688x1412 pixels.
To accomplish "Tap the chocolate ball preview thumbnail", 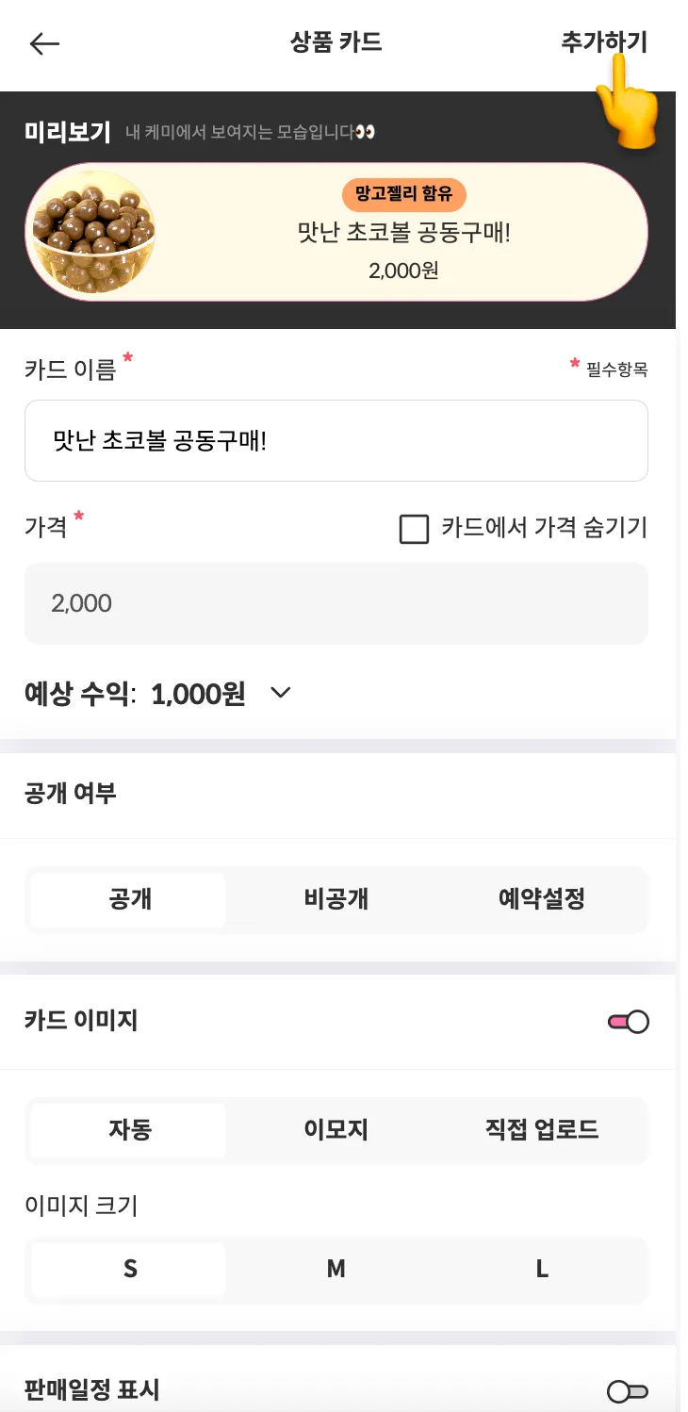I will [x=93, y=232].
